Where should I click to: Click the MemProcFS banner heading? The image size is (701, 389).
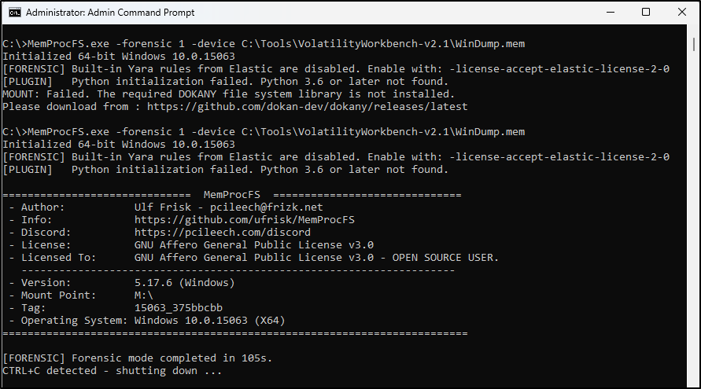click(231, 195)
